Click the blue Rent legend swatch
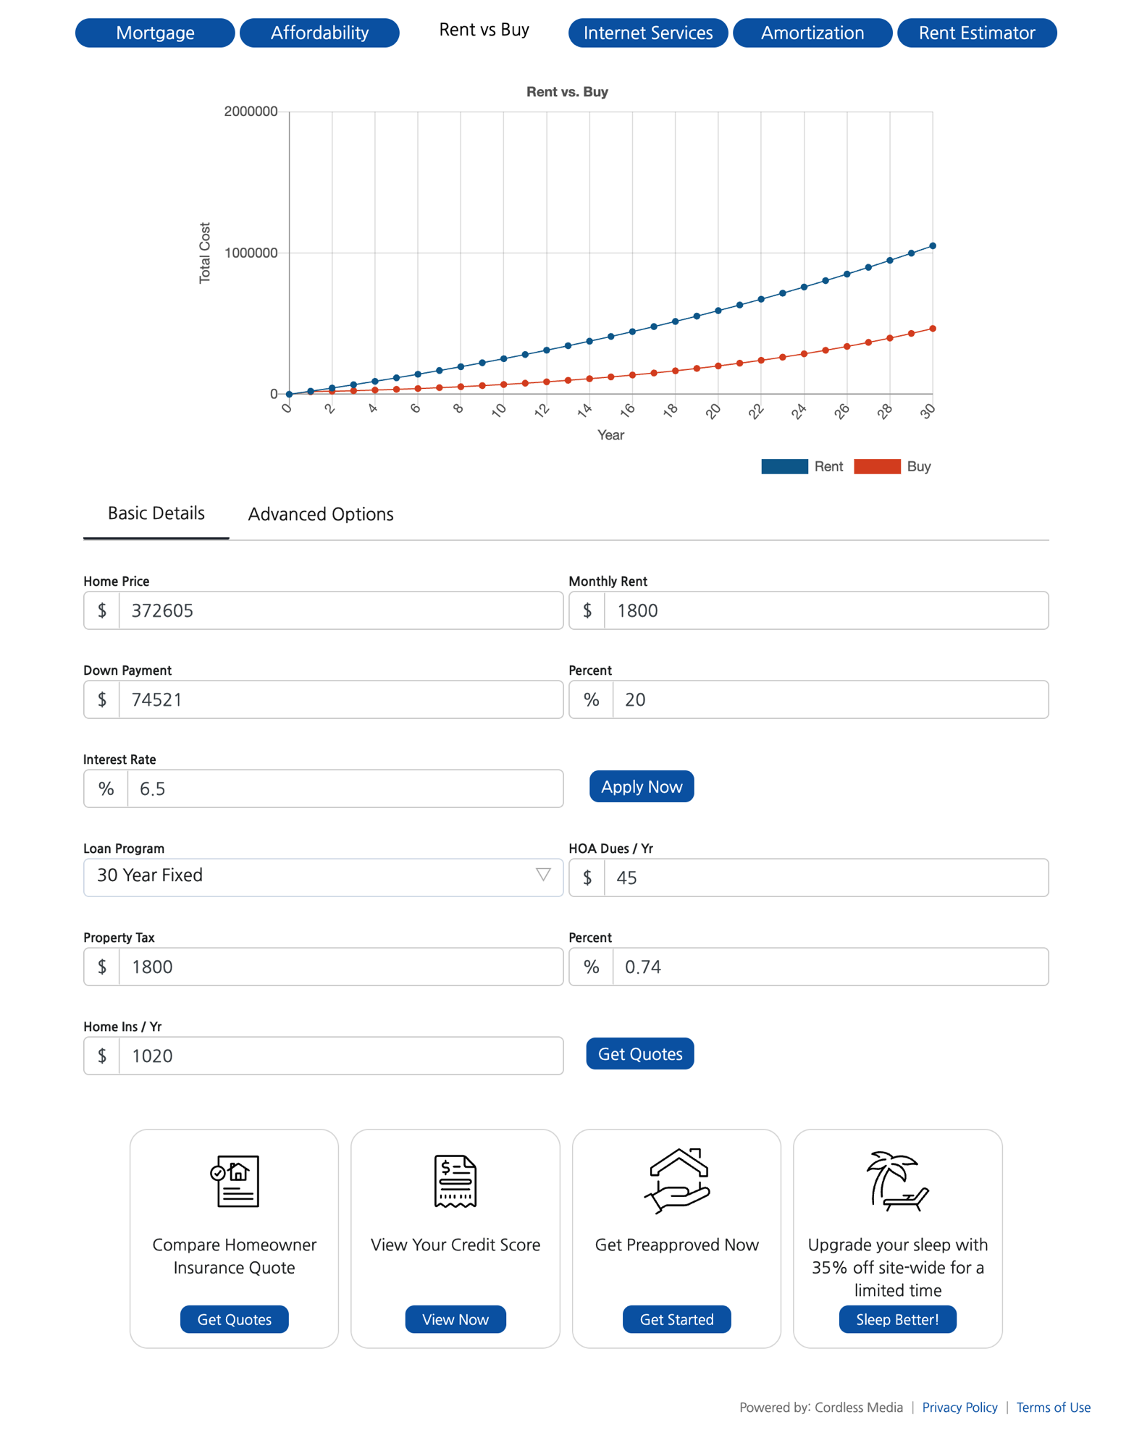 784,466
